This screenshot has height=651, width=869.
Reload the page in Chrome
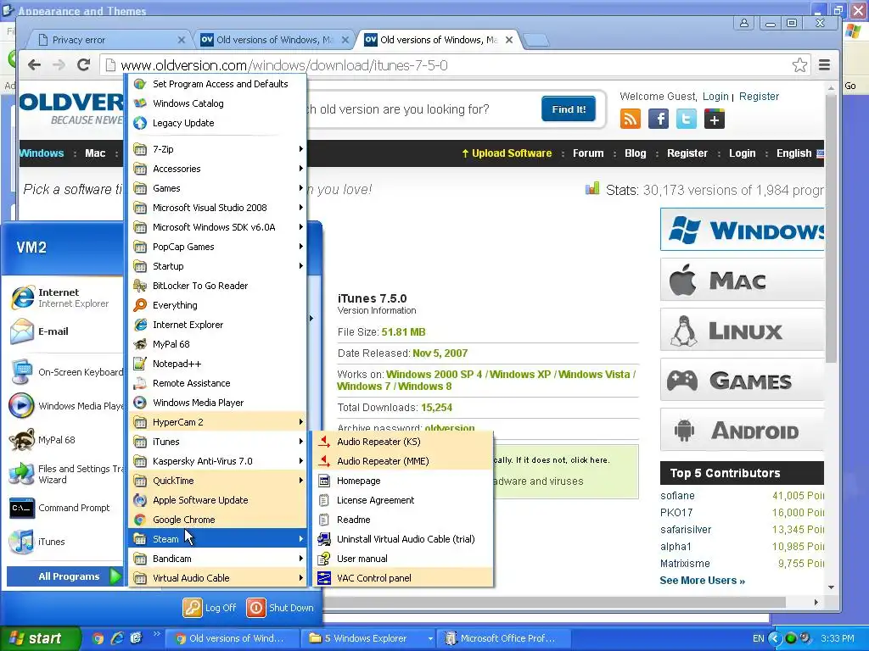point(84,64)
